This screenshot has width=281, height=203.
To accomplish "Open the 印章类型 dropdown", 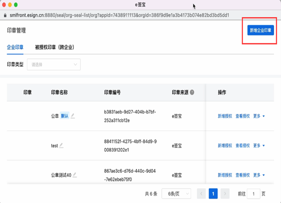I will click(54, 65).
